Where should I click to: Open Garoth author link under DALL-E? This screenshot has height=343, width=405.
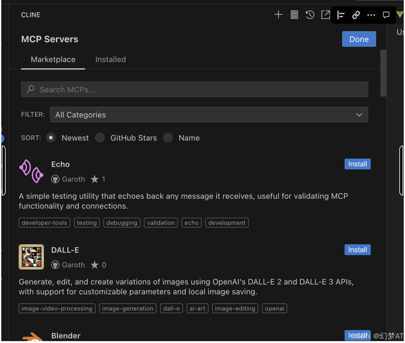73,265
